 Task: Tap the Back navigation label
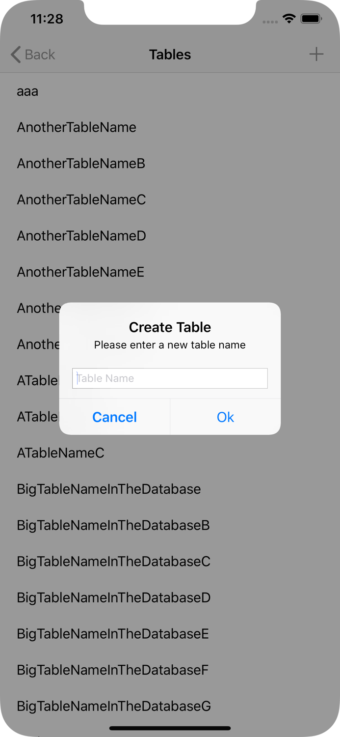[39, 55]
